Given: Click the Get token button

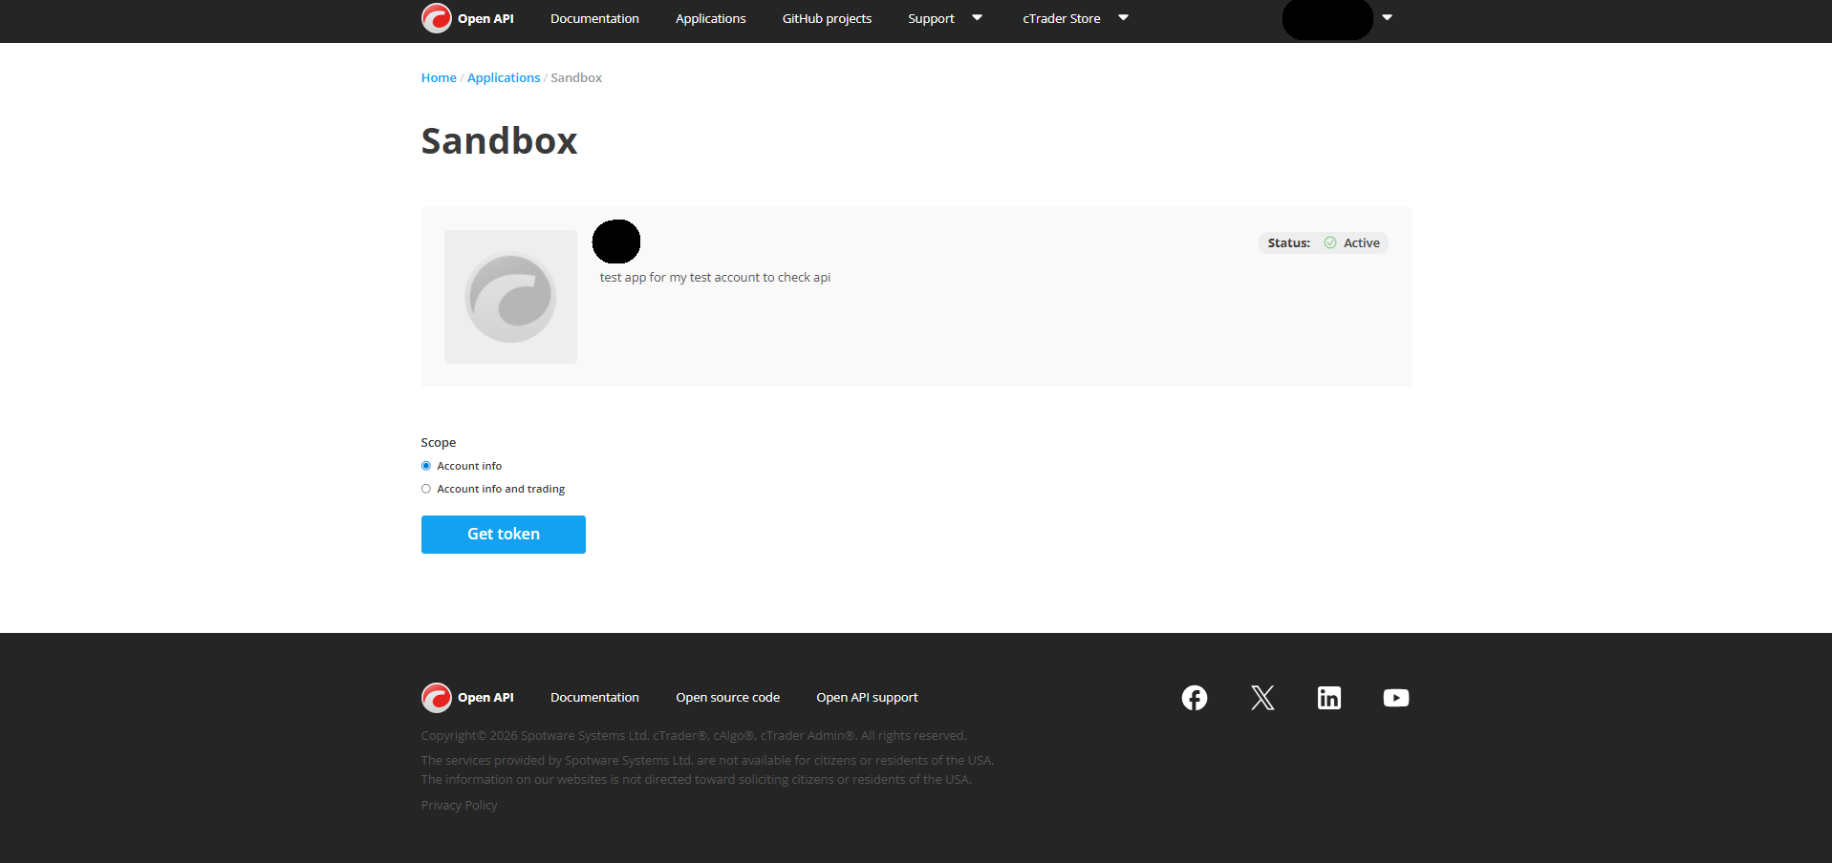Looking at the screenshot, I should (x=503, y=534).
